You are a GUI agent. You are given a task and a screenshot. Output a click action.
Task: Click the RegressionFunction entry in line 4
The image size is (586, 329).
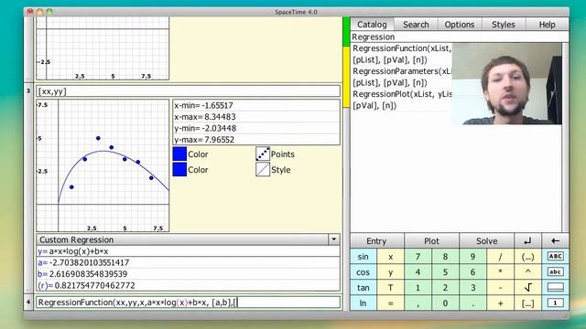pos(188,302)
